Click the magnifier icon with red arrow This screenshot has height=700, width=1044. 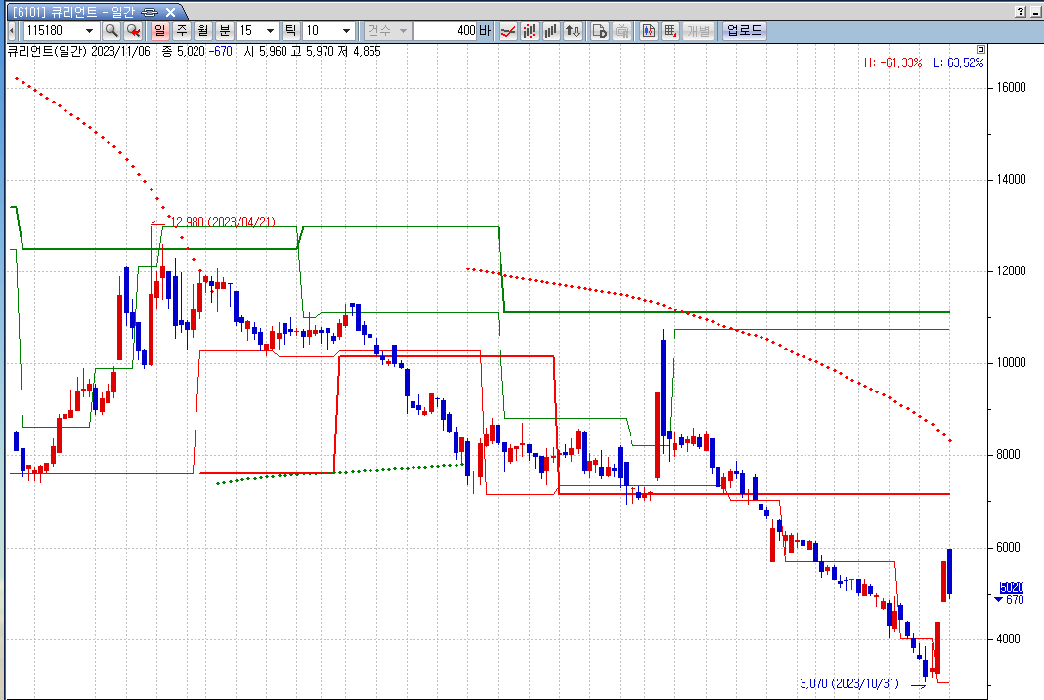click(134, 31)
